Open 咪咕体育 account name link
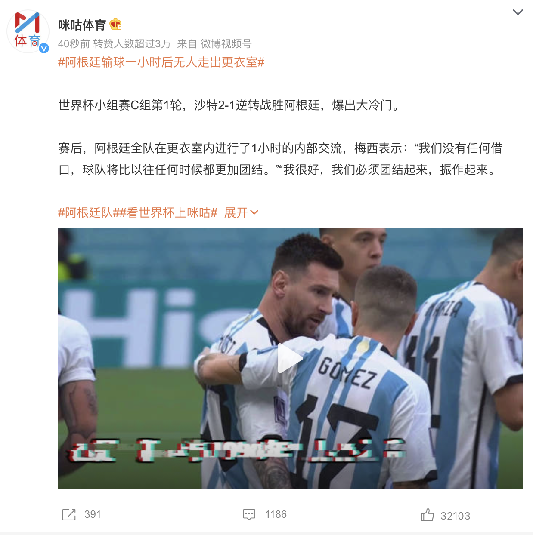The width and height of the screenshot is (533, 535). 82,25
